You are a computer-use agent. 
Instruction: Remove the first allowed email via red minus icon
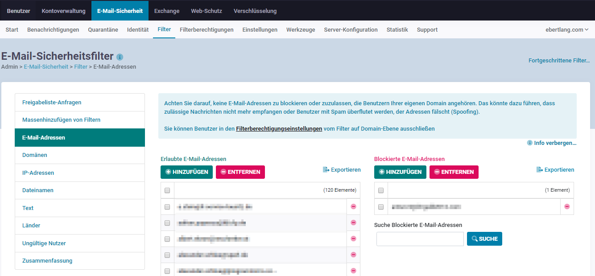[353, 206]
